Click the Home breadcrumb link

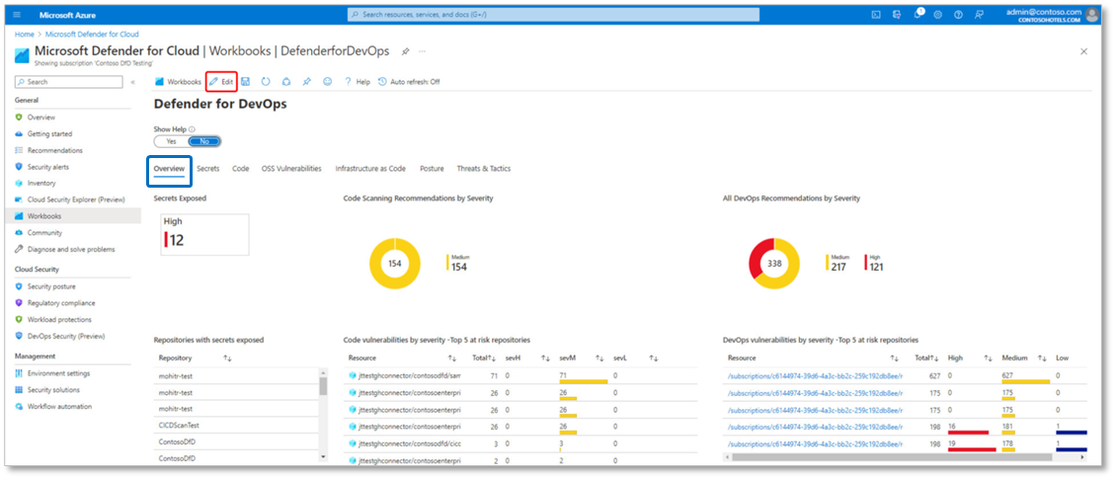point(24,34)
